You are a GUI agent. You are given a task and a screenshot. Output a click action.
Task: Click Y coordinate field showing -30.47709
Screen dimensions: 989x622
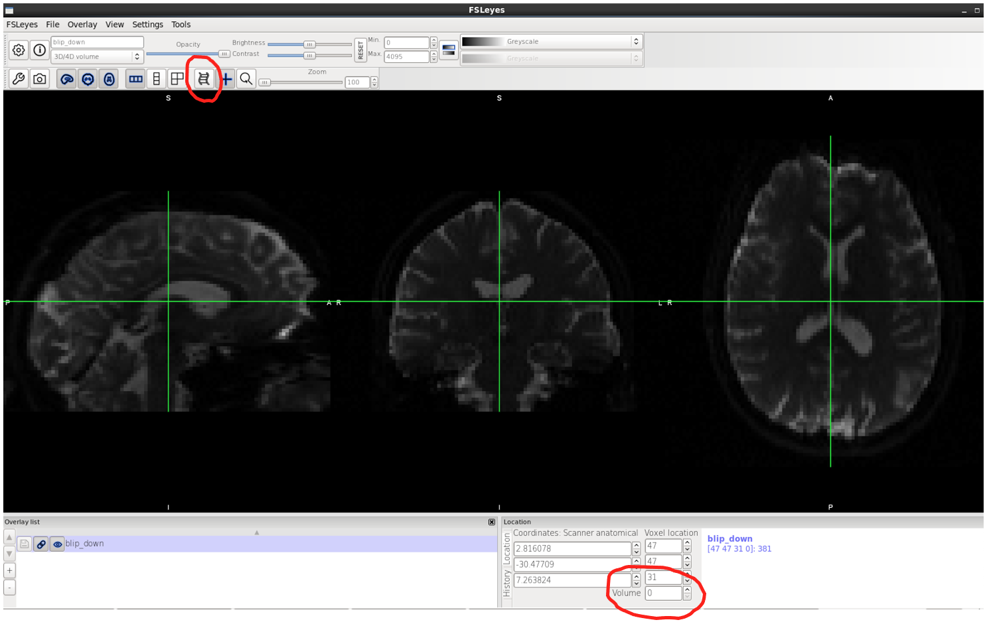tap(572, 564)
